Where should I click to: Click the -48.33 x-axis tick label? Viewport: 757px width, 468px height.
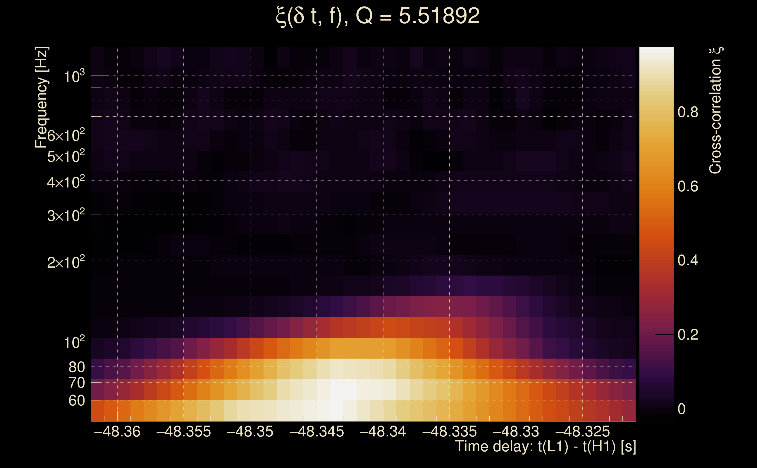516,431
